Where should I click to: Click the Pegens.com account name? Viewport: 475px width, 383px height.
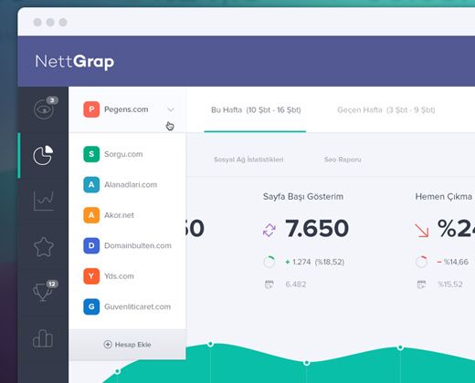(x=126, y=109)
